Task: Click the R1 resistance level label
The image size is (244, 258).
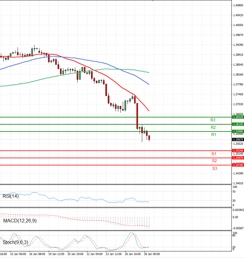Action: pyautogui.click(x=213, y=135)
